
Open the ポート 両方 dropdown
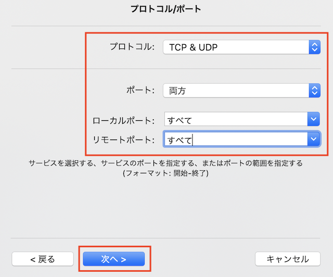241,91
